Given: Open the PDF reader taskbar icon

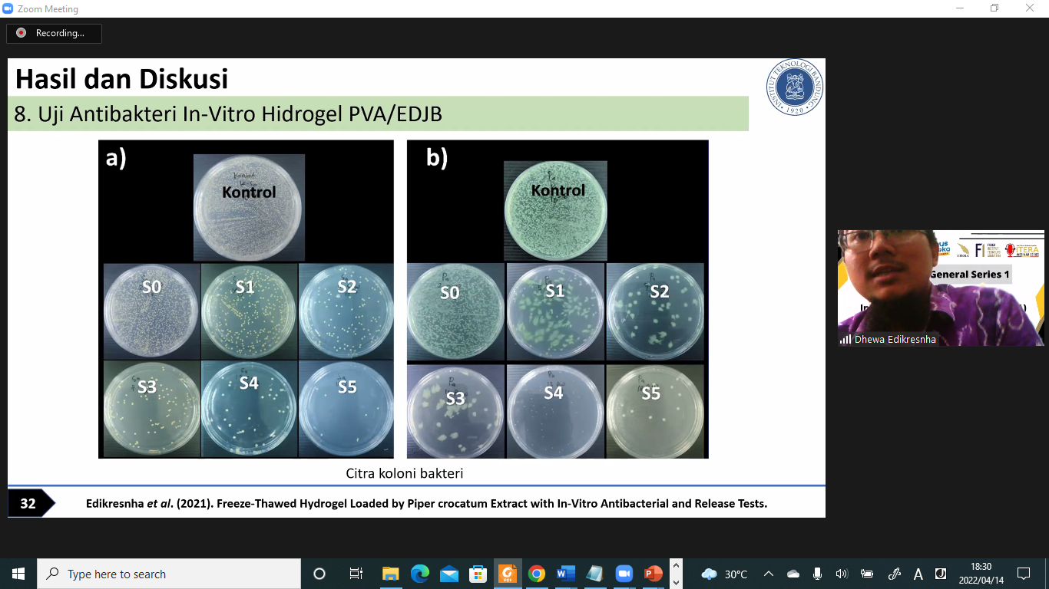Looking at the screenshot, I should (x=508, y=574).
